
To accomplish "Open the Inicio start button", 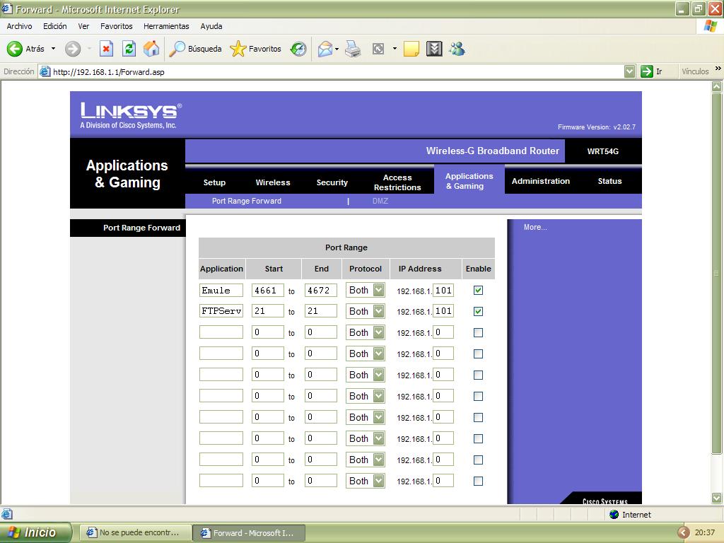I will pos(36,532).
